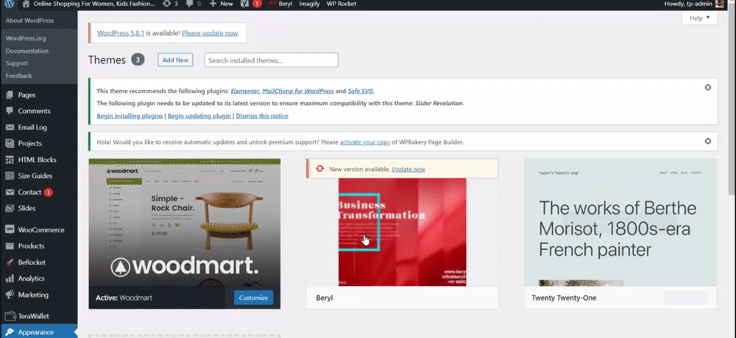Open the Twenty Twenty-One theme screenshot
Image resolution: width=736 pixels, height=338 pixels.
click(x=620, y=222)
